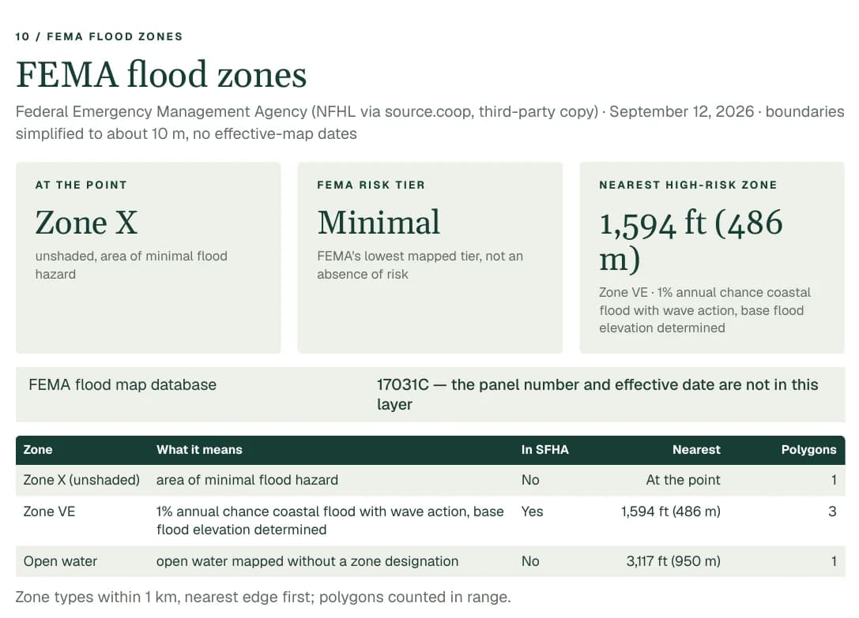This screenshot has height=618, width=859.
Task: Select the 'Zone X (unshaded)' table cell
Action: point(81,480)
